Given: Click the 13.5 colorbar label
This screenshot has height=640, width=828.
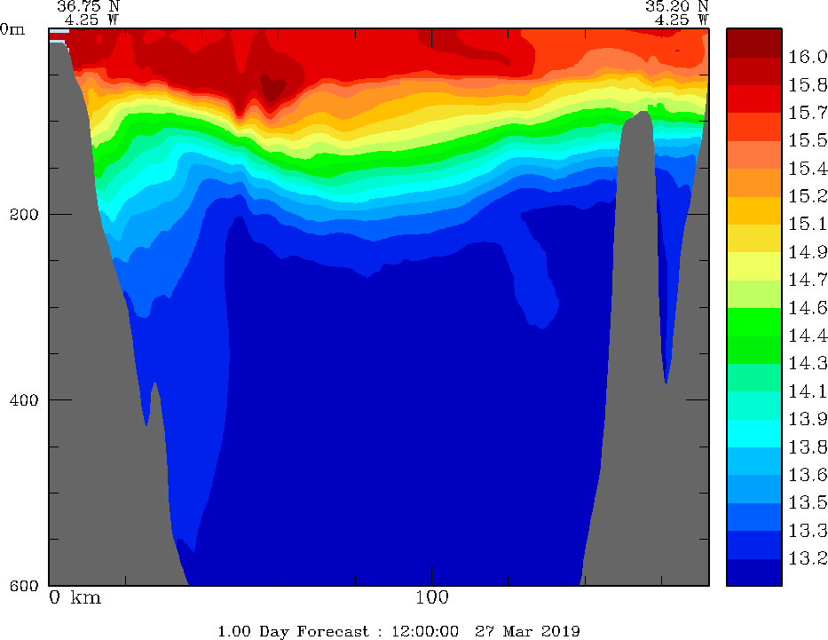Looking at the screenshot, I should point(808,502).
